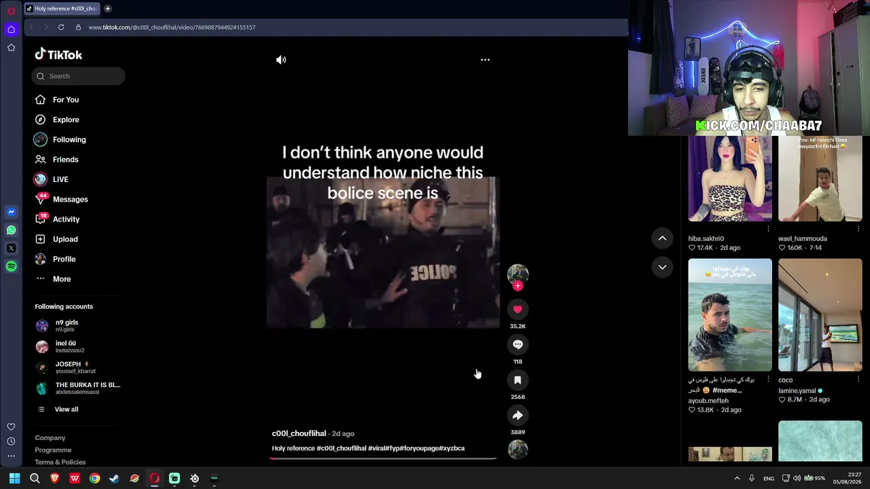Open Opera sidebar home workspace icon
870x489 pixels.
tap(11, 29)
